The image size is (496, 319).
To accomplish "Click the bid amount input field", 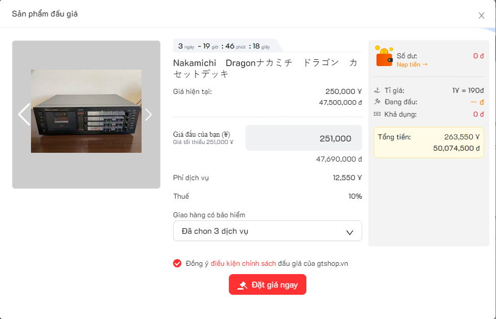I will [x=303, y=138].
